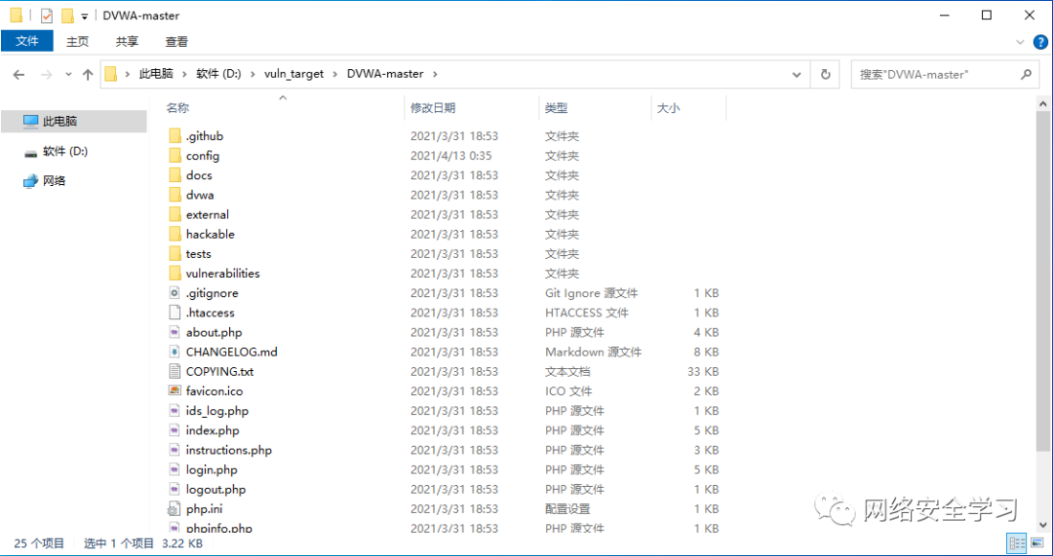Expand chevron after DVWA-master in address bar
This screenshot has height=556, width=1053.
tap(435, 74)
